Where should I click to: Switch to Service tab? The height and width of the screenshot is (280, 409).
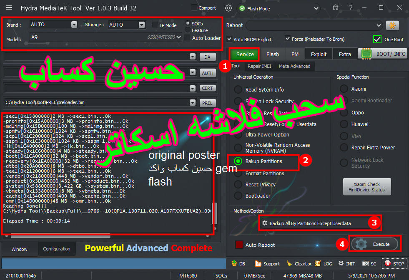pos(245,54)
